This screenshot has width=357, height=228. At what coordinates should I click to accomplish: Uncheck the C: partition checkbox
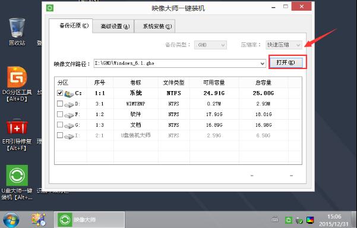(60, 93)
